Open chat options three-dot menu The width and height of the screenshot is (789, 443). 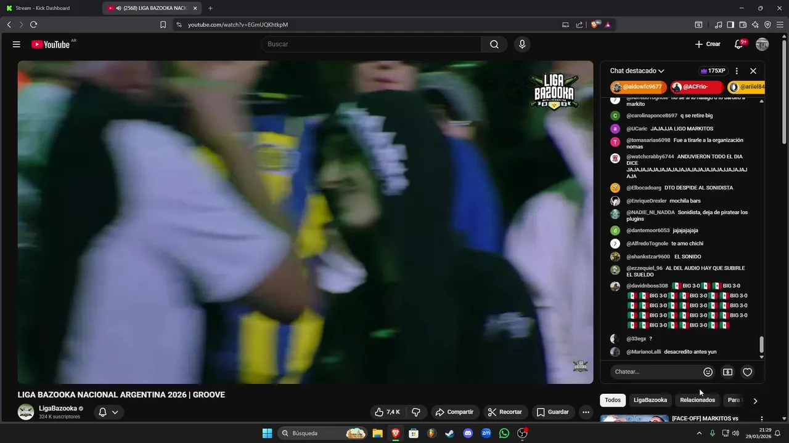(737, 71)
